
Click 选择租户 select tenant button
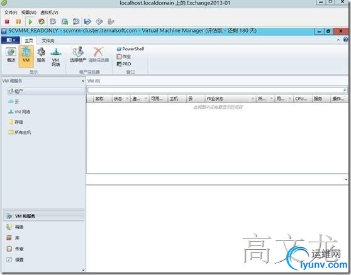[78, 55]
